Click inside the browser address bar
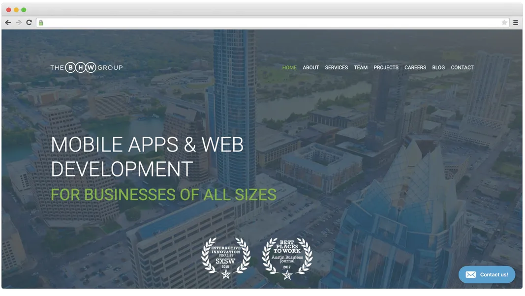Viewport: 525px width, 296px height. pos(246,22)
